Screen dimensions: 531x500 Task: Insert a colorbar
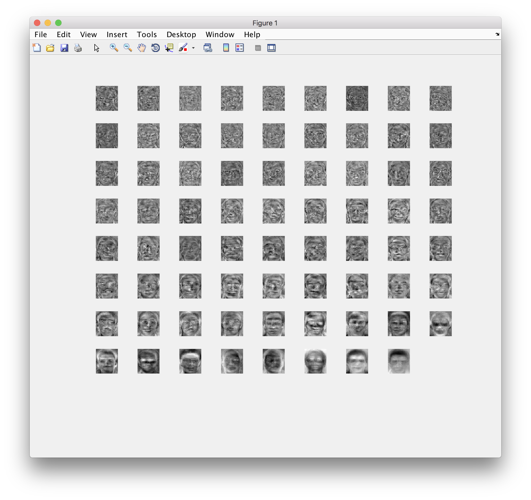click(x=226, y=48)
